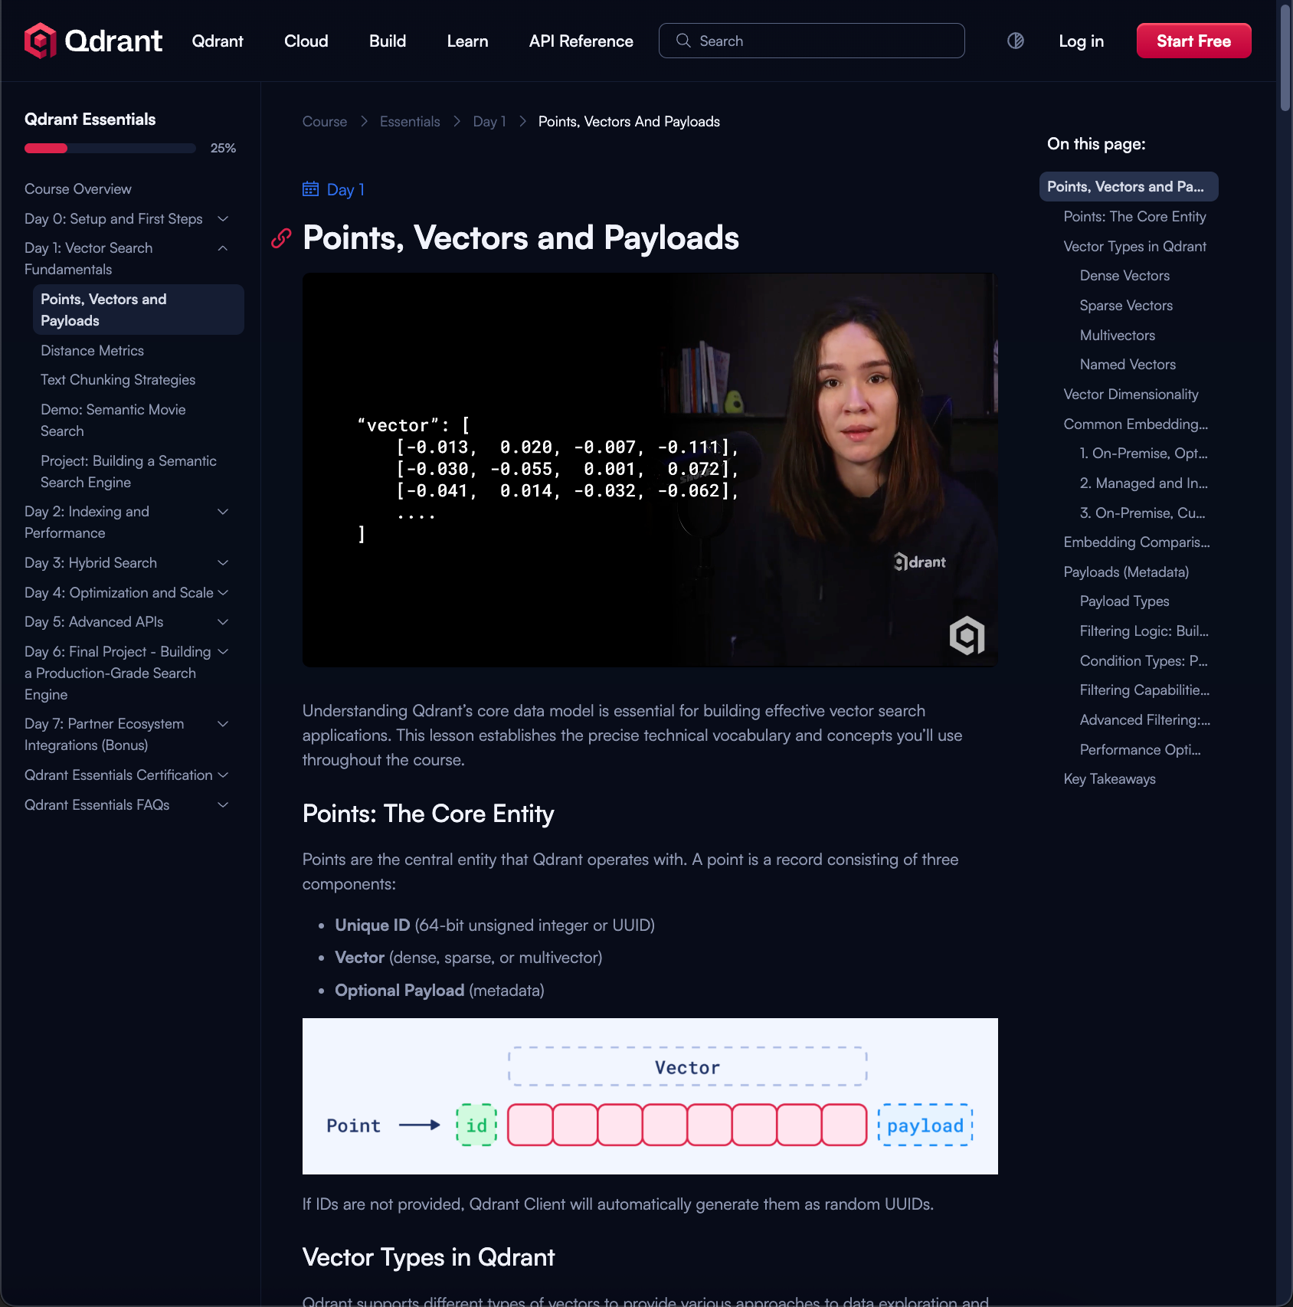This screenshot has width=1293, height=1307.
Task: Click the Qdrant hexagon watermark on video
Action: 967,635
